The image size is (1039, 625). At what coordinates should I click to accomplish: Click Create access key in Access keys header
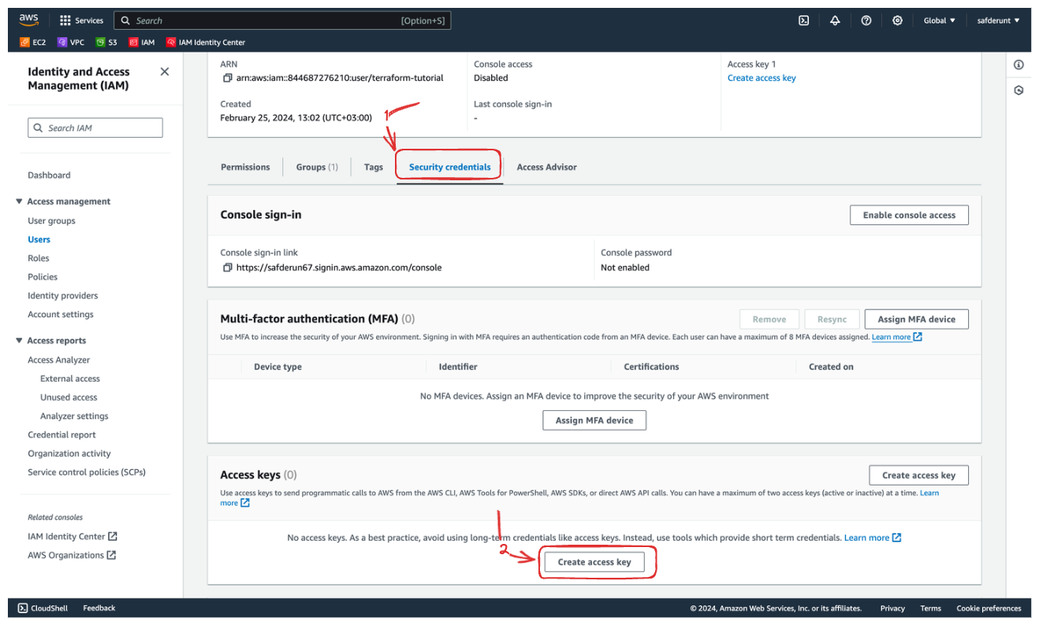[918, 475]
